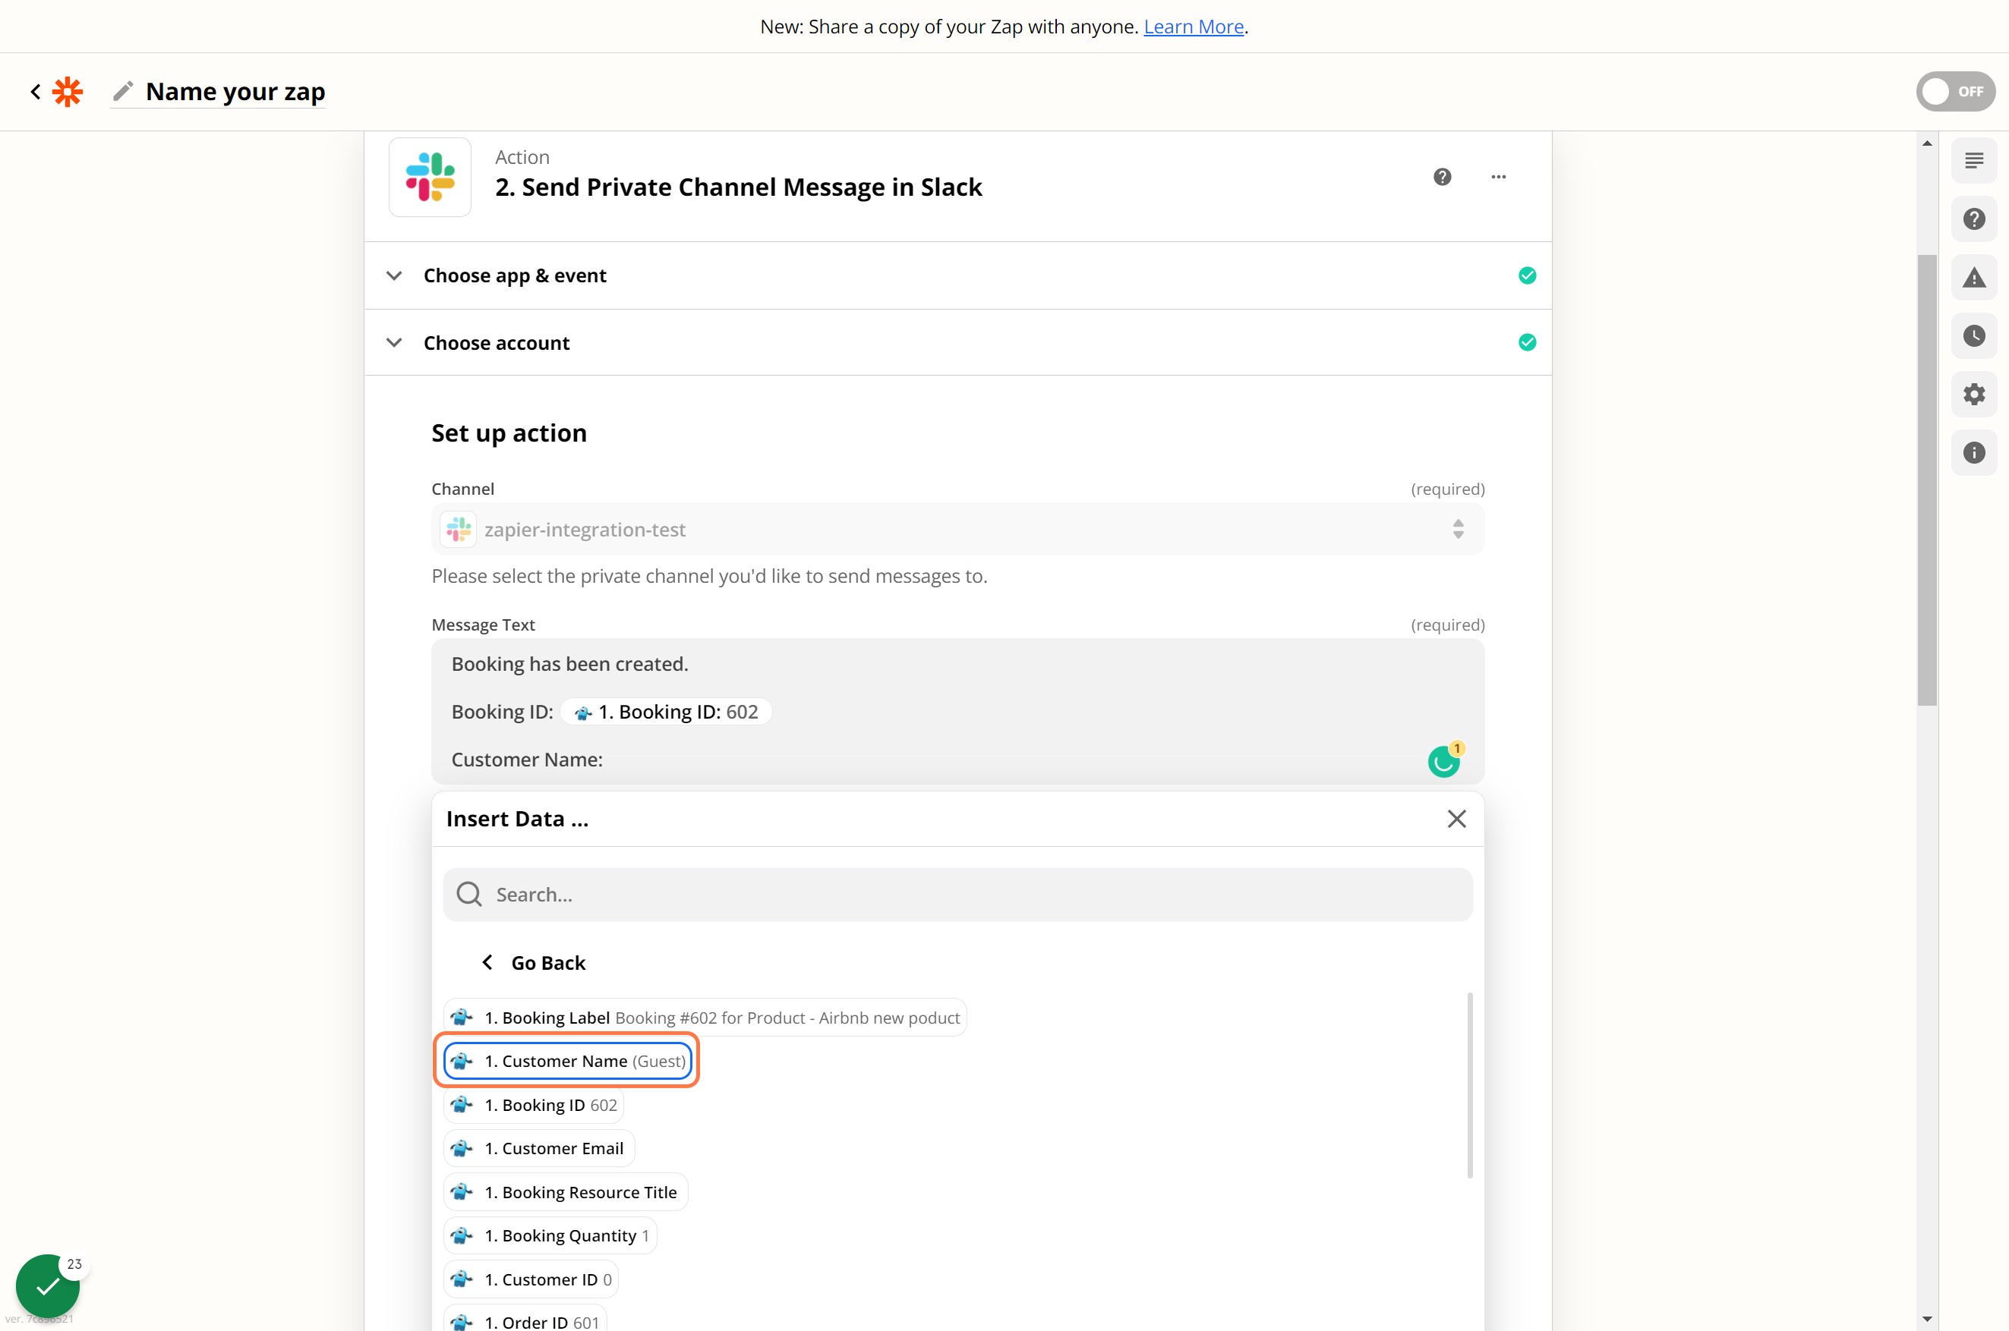Open the settings gear icon in sidebar
The width and height of the screenshot is (2009, 1331).
(1974, 394)
